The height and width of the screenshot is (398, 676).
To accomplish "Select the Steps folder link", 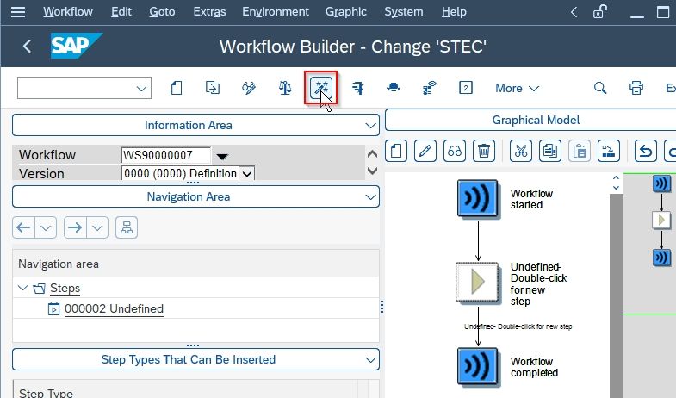I will [65, 288].
